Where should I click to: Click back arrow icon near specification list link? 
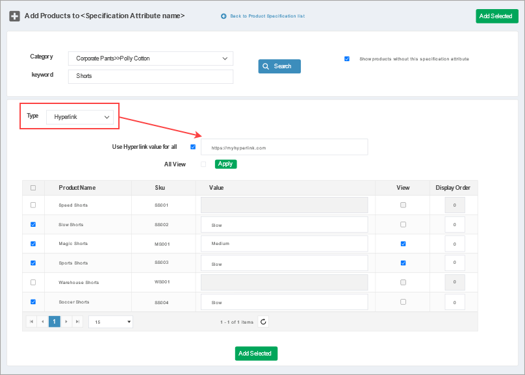tap(224, 16)
